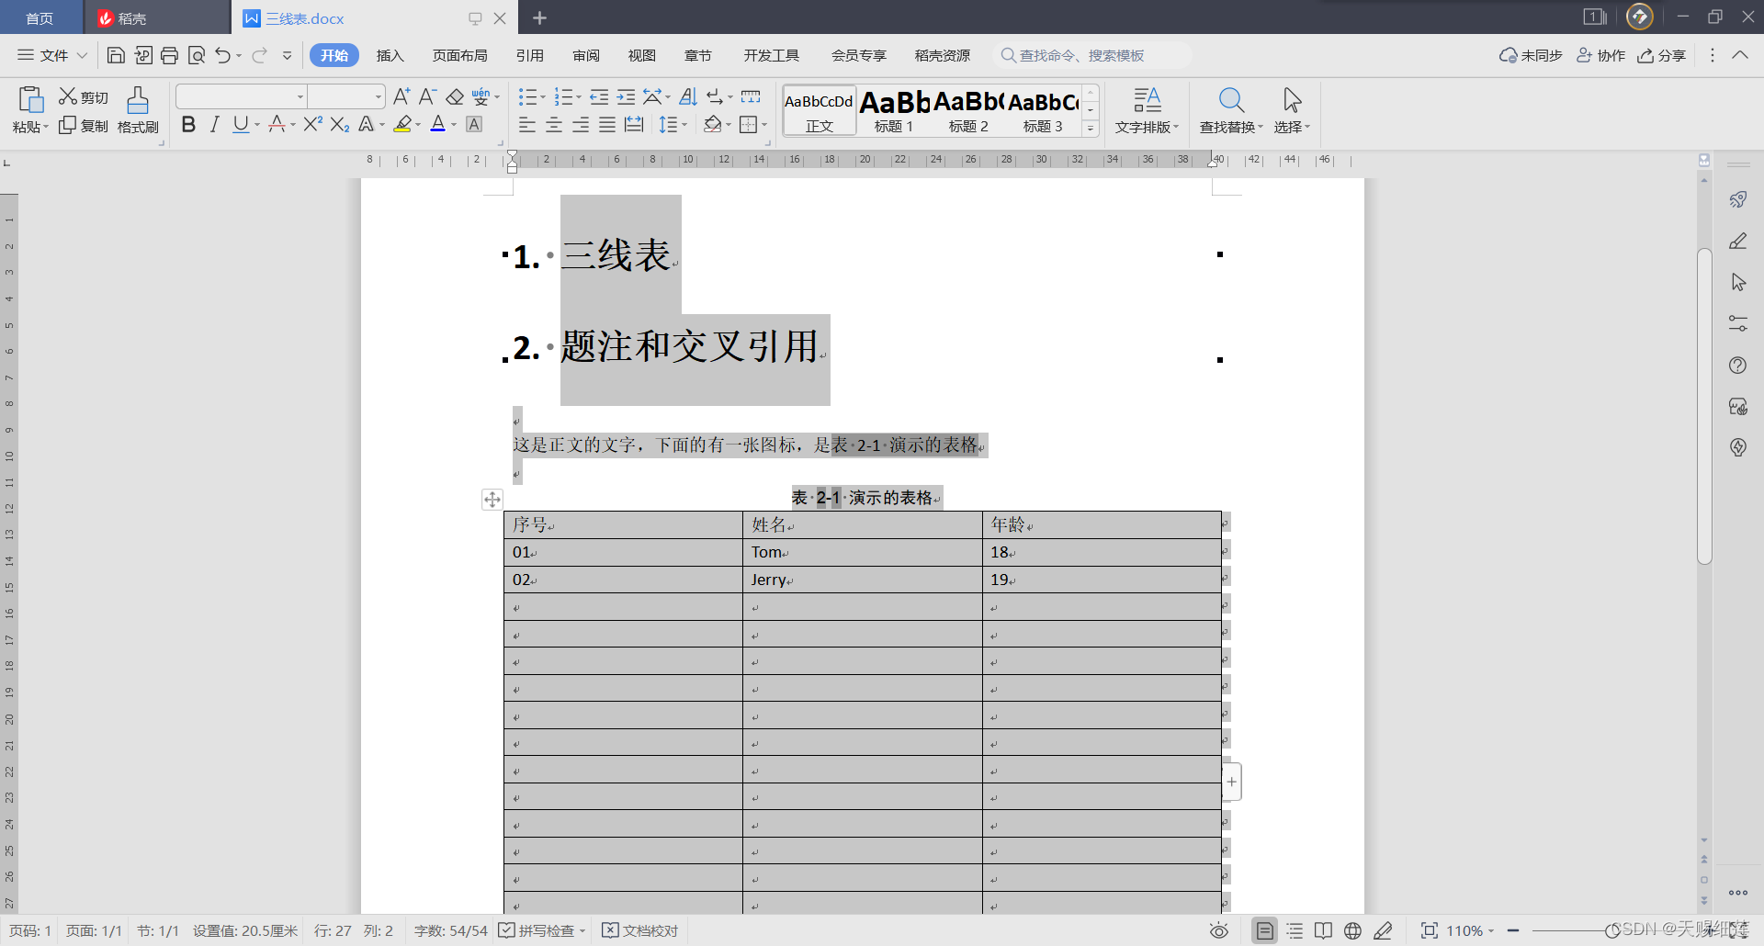Image resolution: width=1764 pixels, height=946 pixels.
Task: Switch to outline view icon
Action: tap(1295, 930)
